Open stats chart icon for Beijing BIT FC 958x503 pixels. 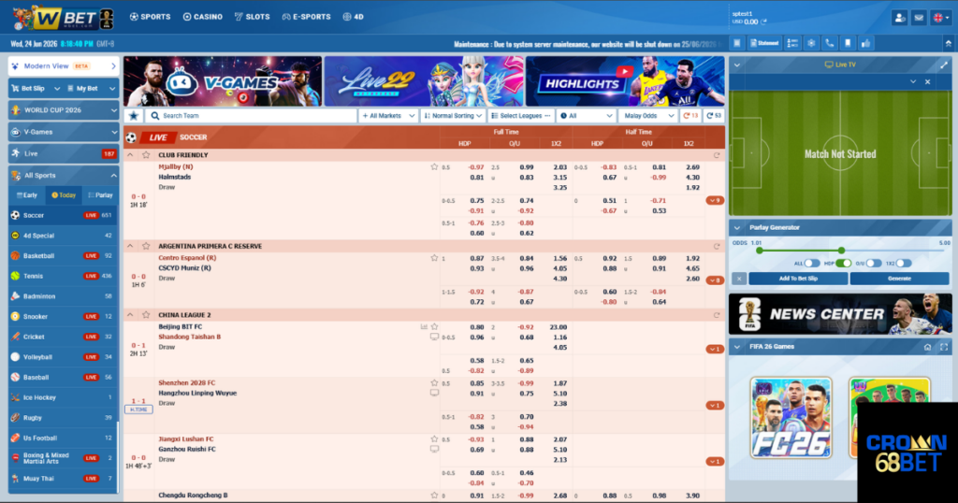424,326
